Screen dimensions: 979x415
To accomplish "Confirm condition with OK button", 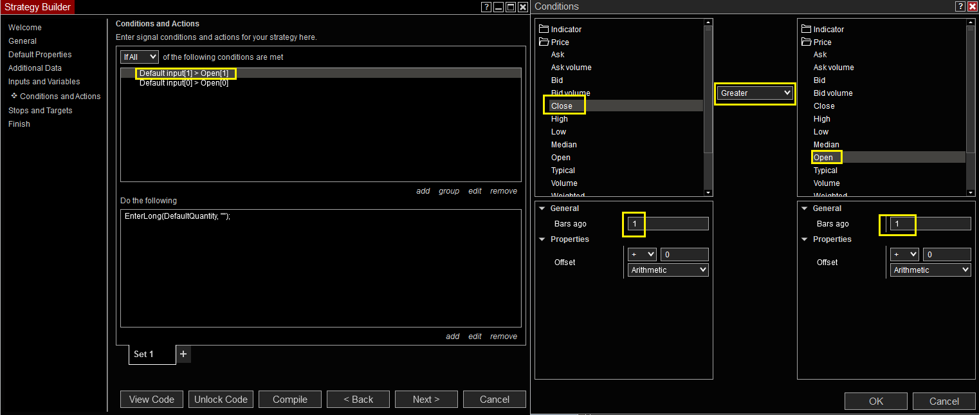I will [x=876, y=401].
